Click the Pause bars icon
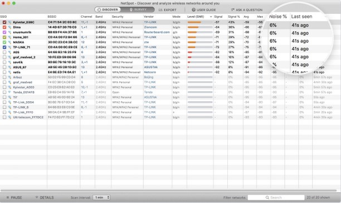 [8, 197]
